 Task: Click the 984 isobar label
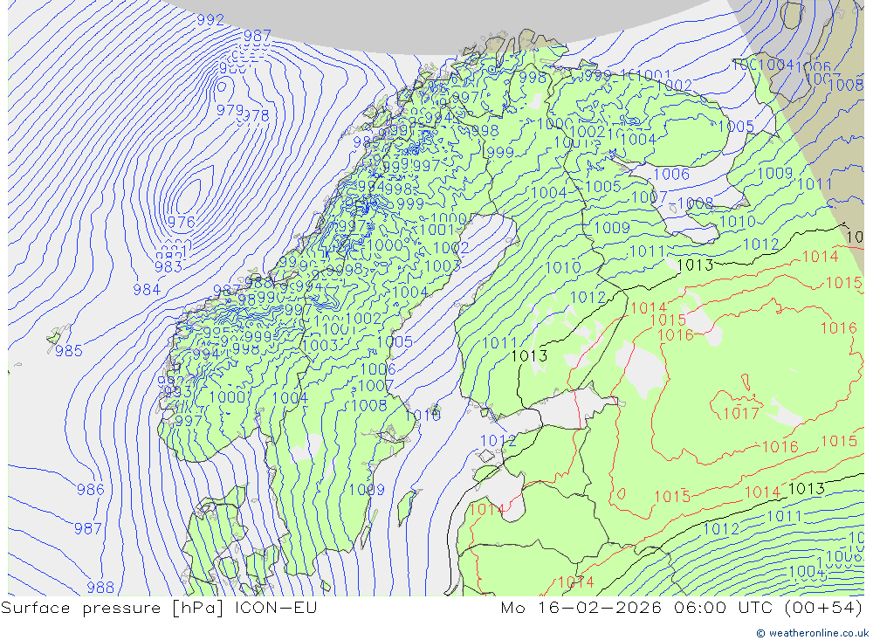[147, 290]
